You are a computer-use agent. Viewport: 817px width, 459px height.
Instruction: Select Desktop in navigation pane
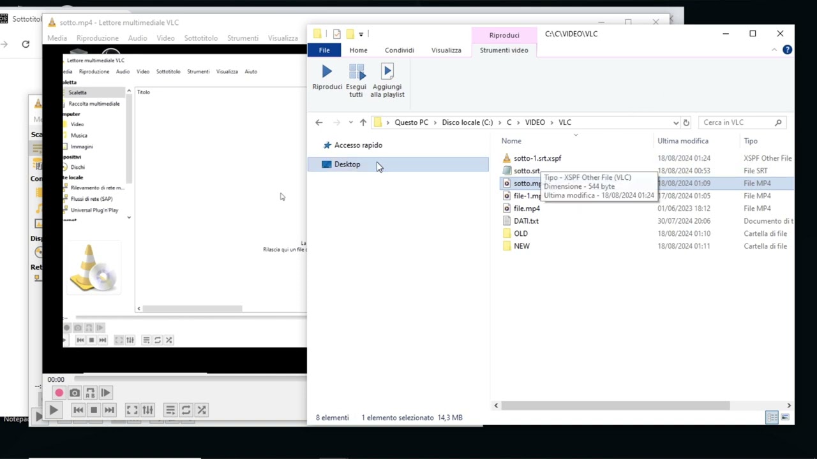click(398, 164)
